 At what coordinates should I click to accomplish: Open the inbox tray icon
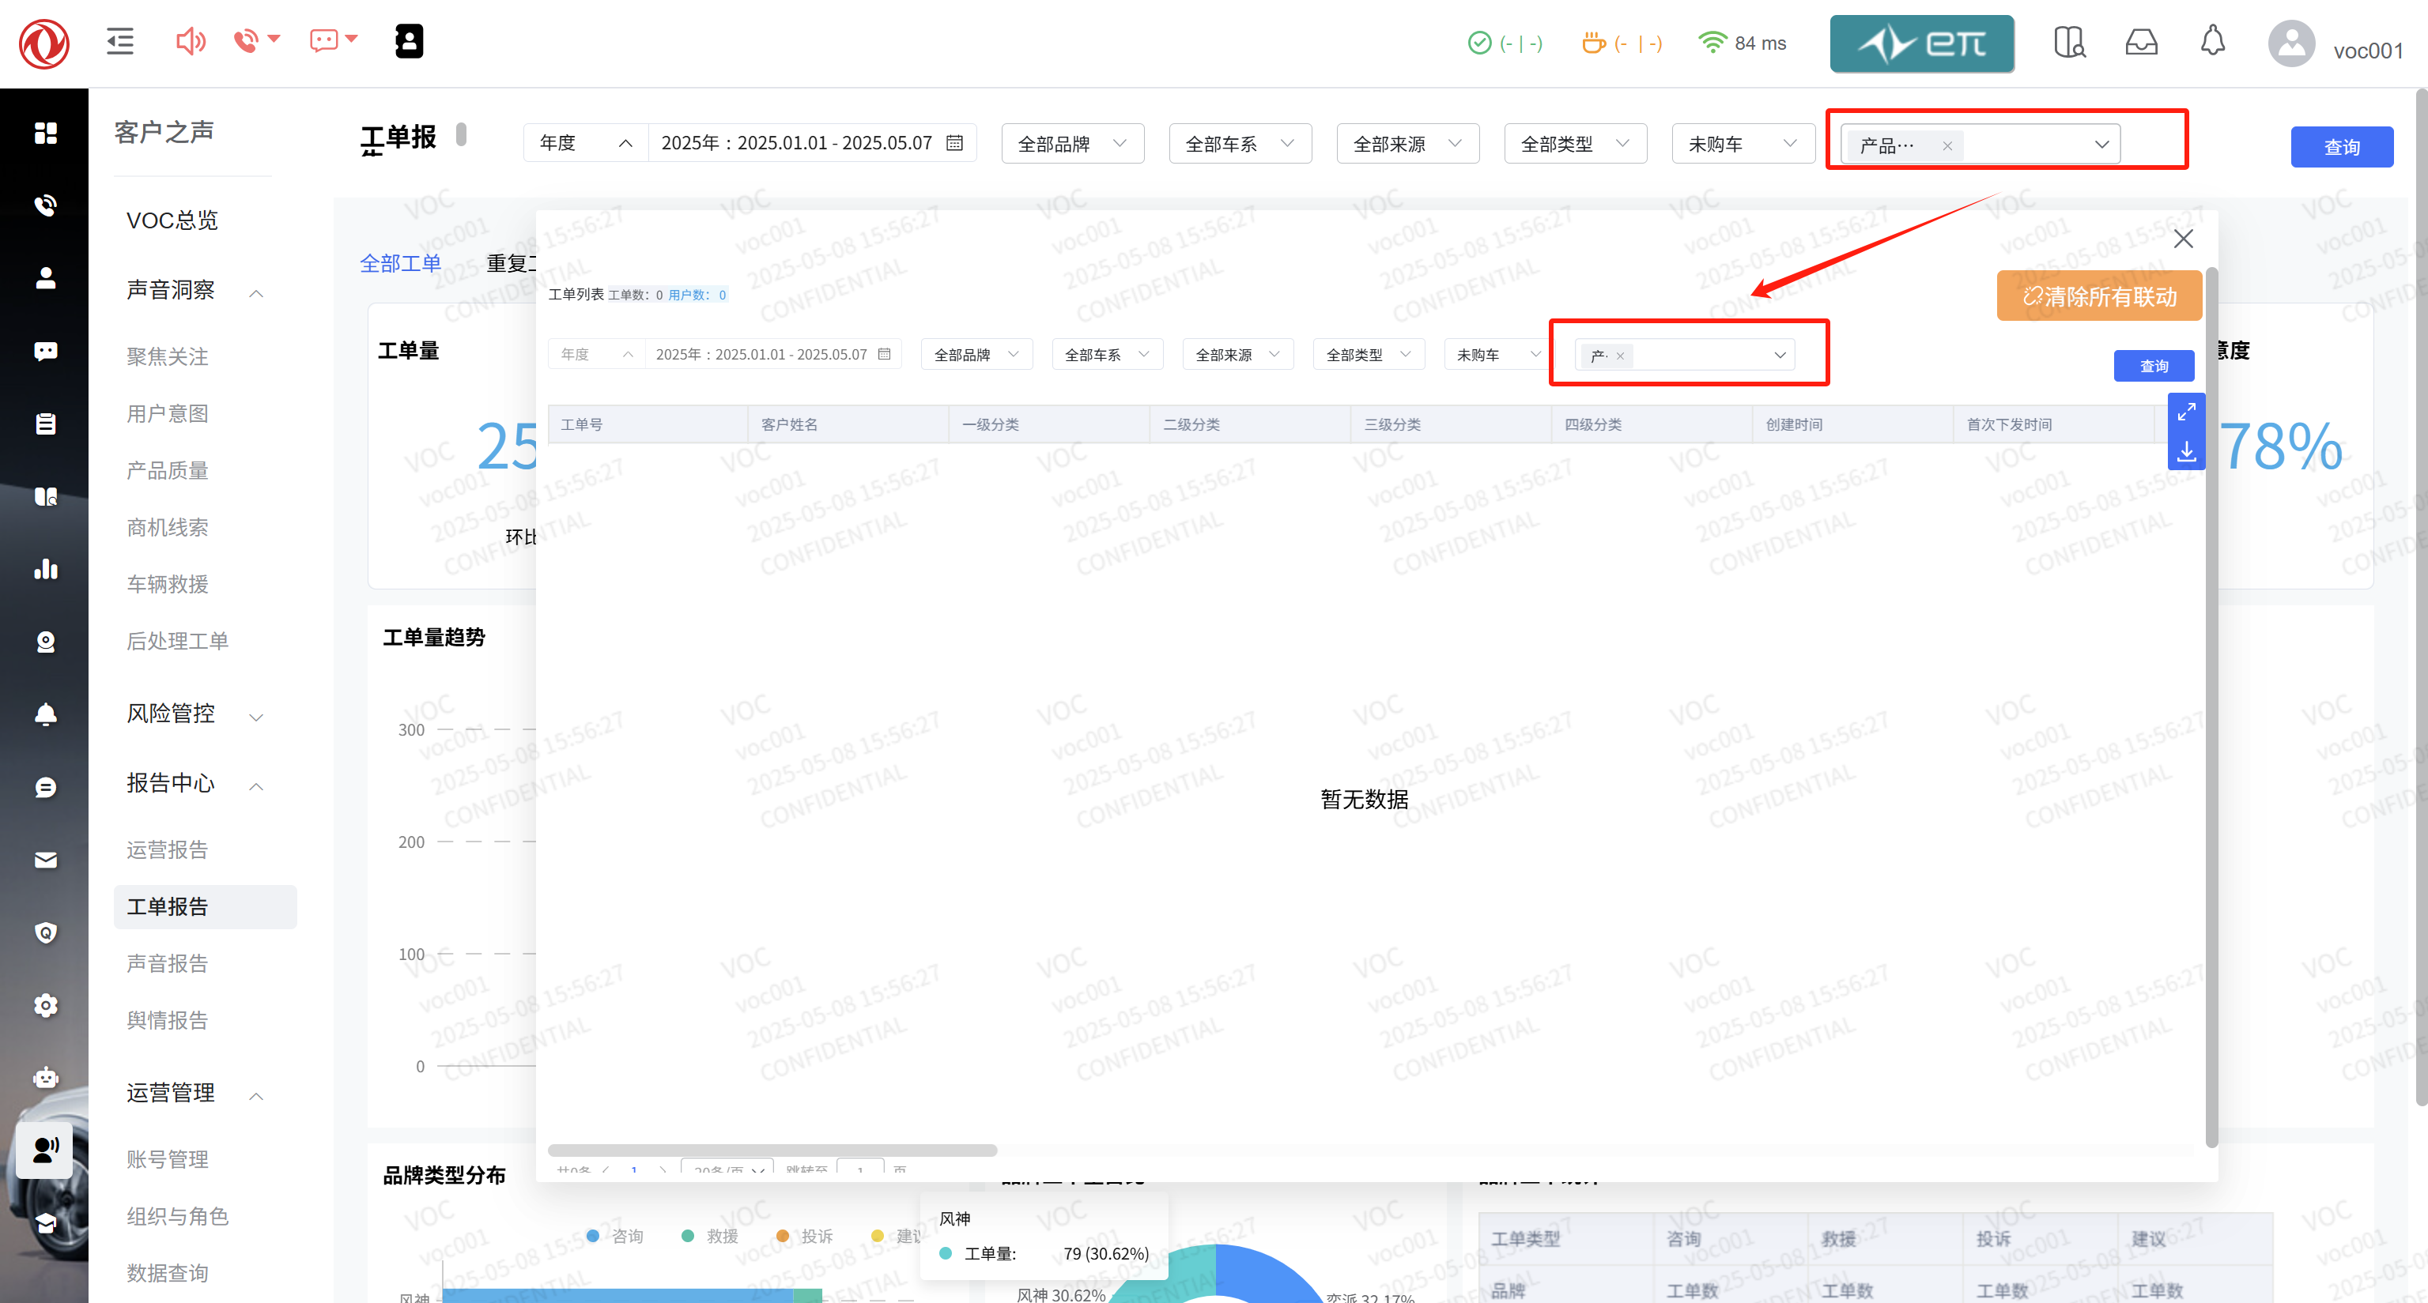pyautogui.click(x=2142, y=43)
